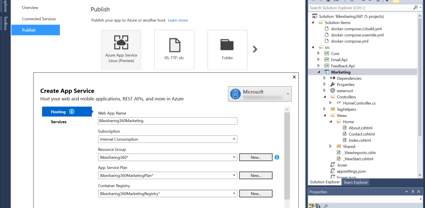The width and height of the screenshot is (425, 208).
Task: Click the Microsoft account badge icon
Action: (235, 94)
